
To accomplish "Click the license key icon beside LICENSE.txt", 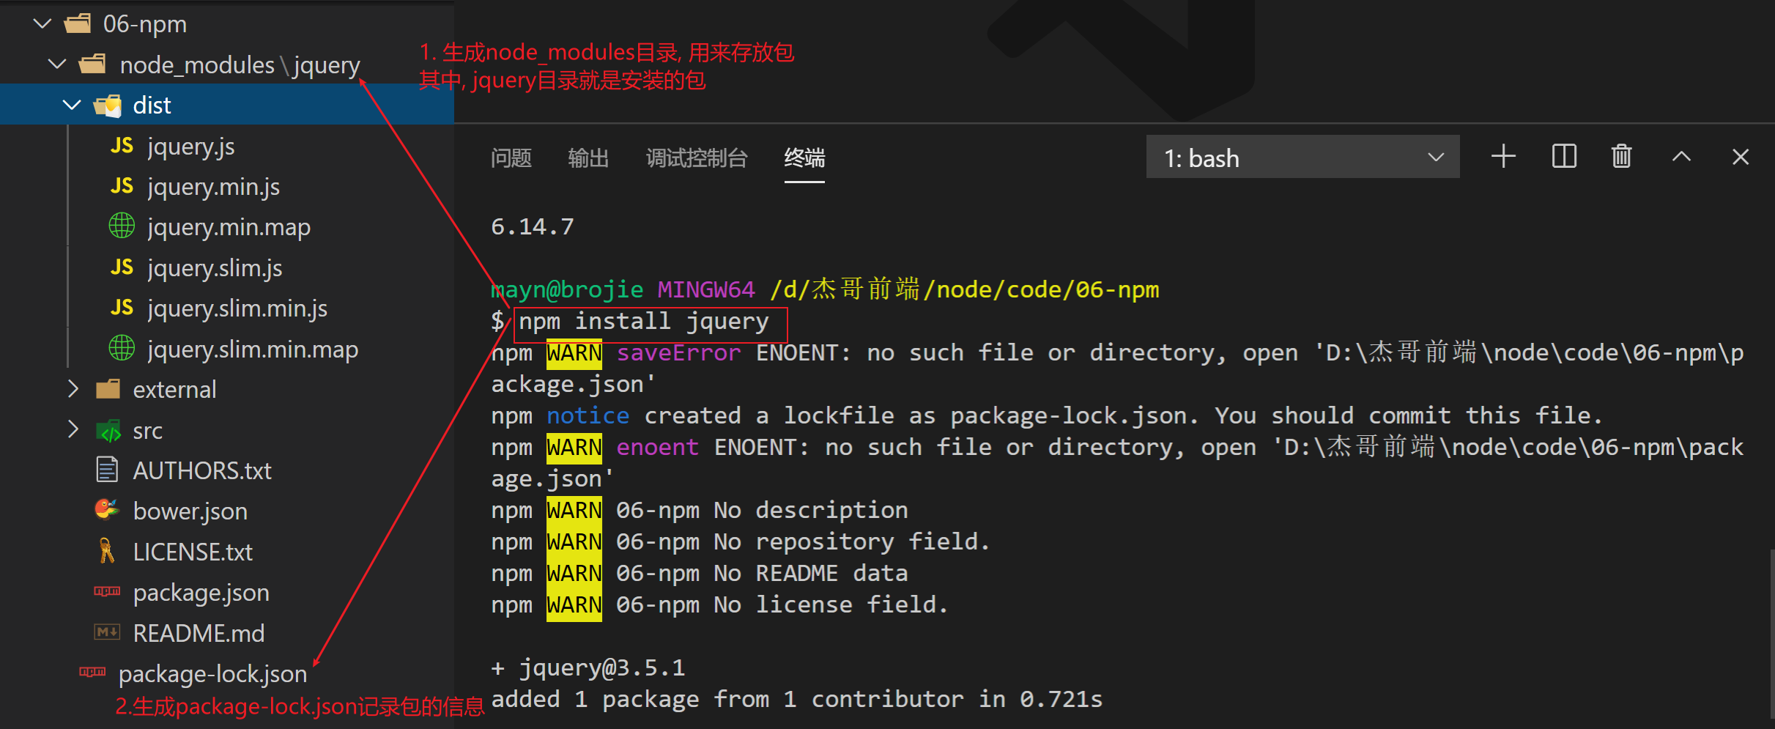I will coord(106,550).
